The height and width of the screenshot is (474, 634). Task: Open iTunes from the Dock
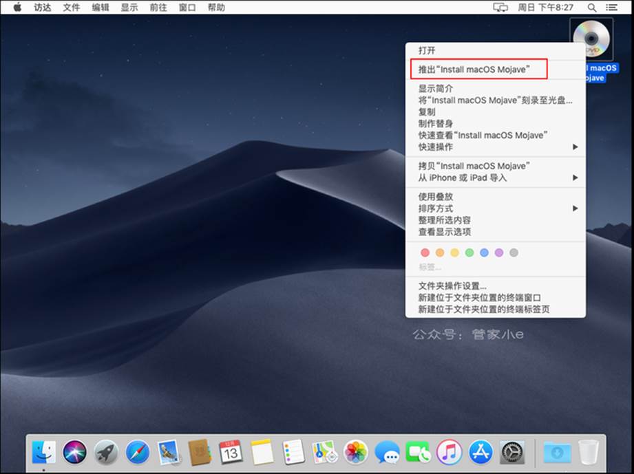click(x=449, y=452)
